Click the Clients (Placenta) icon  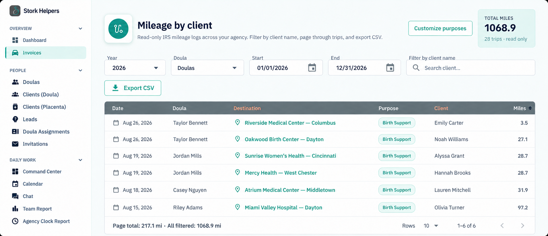click(x=15, y=107)
